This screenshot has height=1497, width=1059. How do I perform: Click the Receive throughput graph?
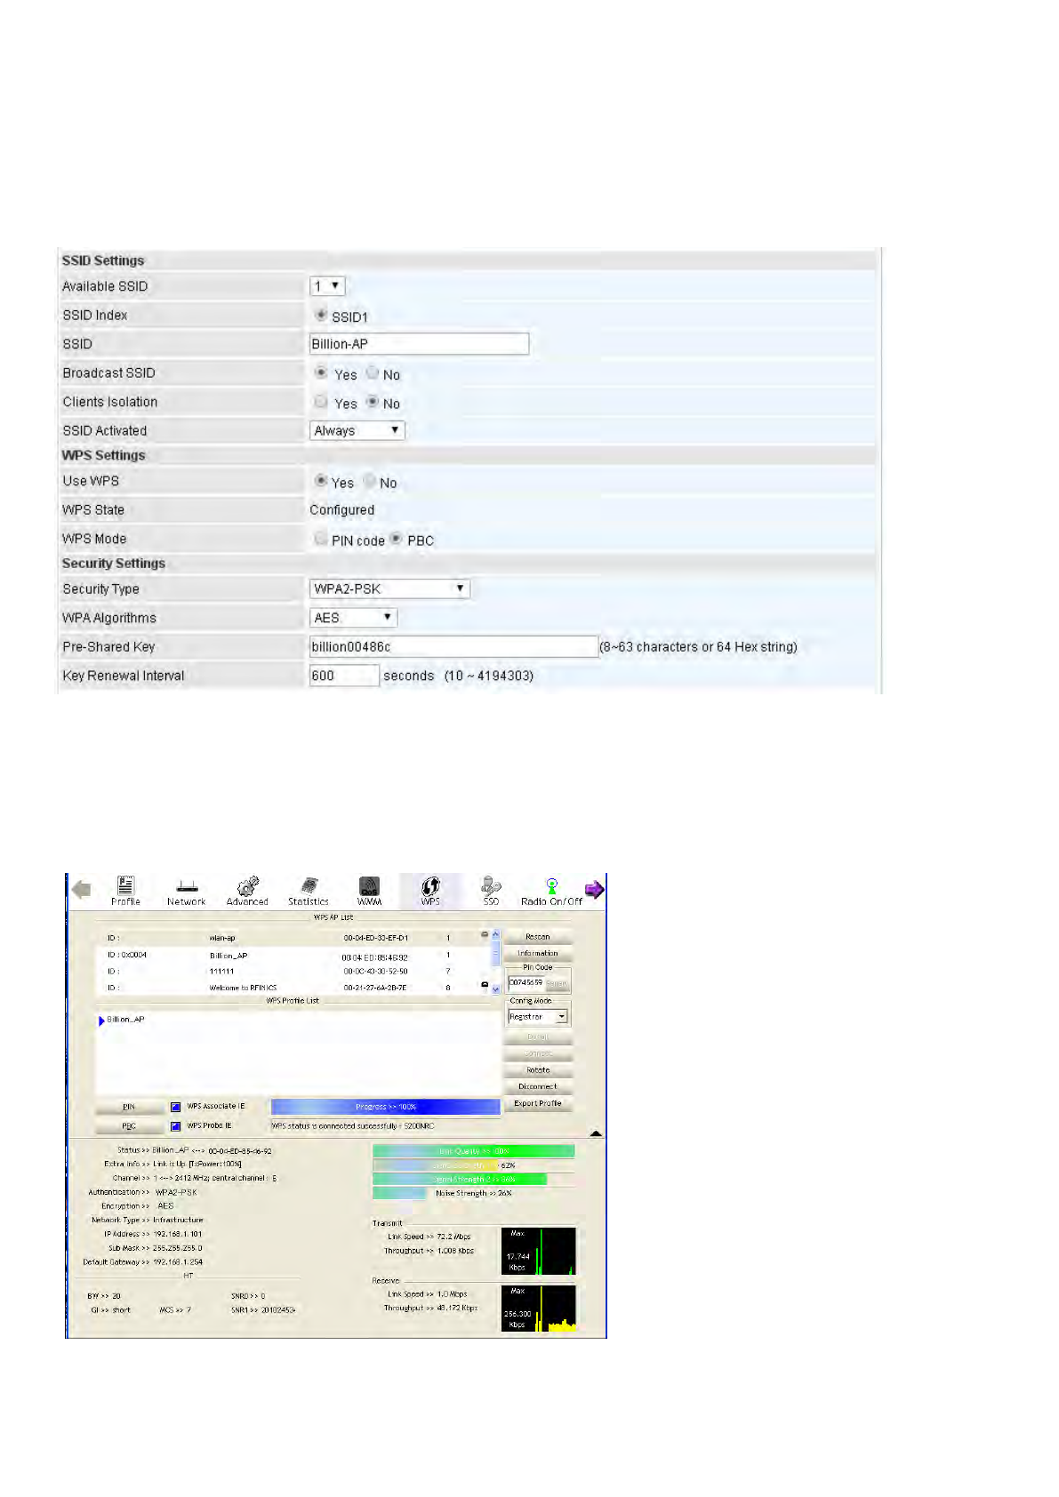539,1309
